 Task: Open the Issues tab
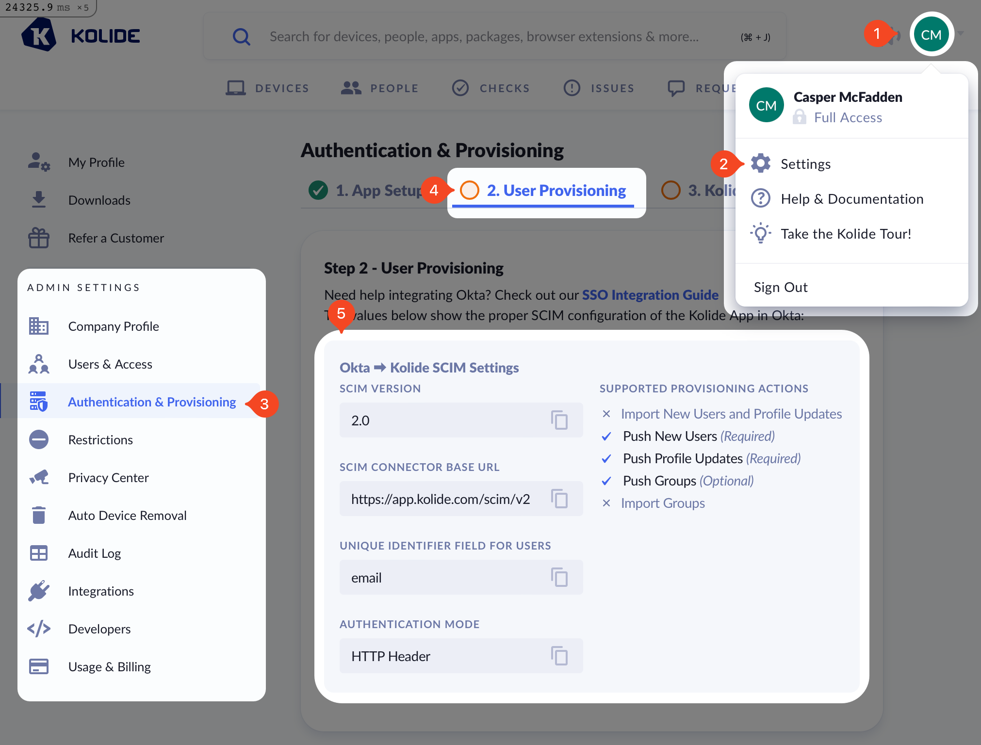pyautogui.click(x=599, y=88)
